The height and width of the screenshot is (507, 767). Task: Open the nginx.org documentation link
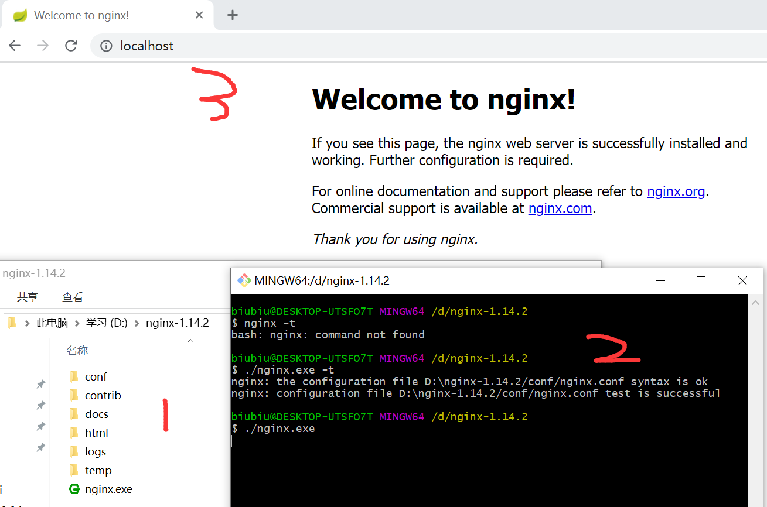(676, 191)
